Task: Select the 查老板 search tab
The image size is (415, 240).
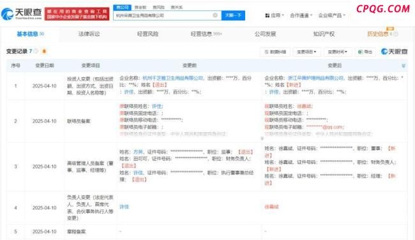Action: [140, 8]
